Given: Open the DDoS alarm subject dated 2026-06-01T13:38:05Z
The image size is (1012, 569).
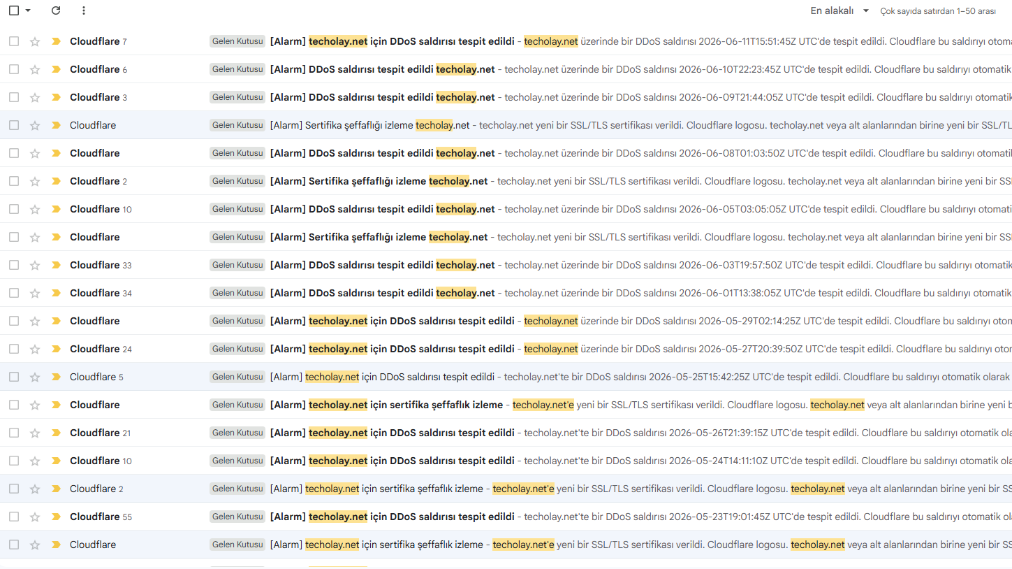Looking at the screenshot, I should (x=383, y=293).
